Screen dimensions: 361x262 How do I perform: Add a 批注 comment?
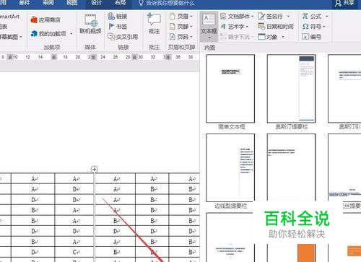[154, 24]
